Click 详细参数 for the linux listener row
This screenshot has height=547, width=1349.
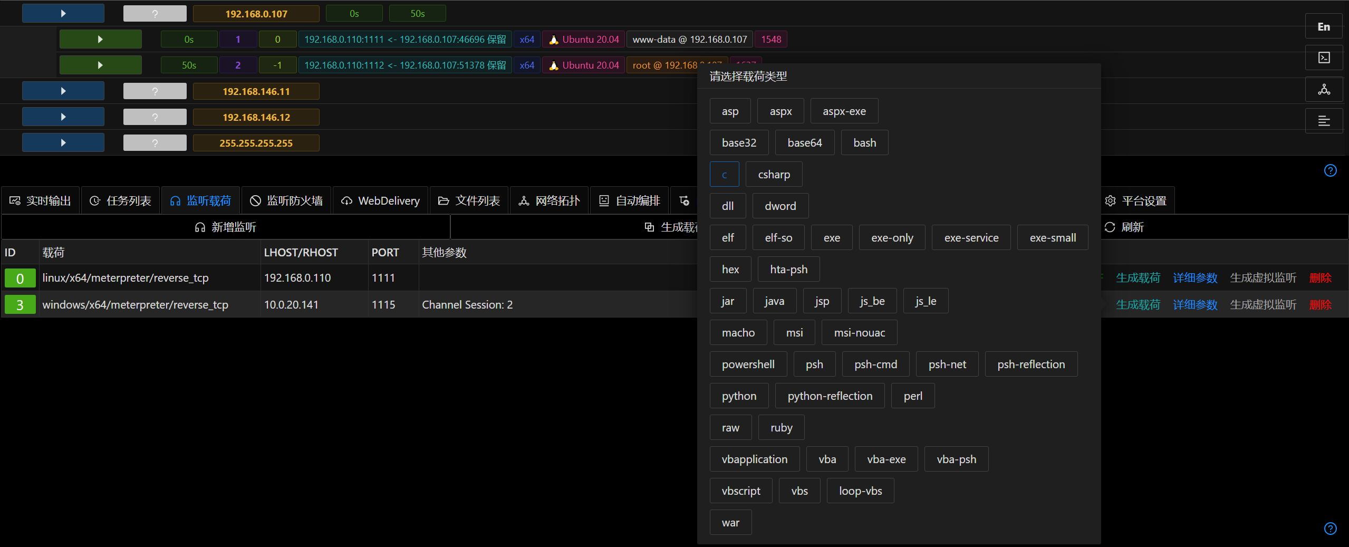[1195, 277]
